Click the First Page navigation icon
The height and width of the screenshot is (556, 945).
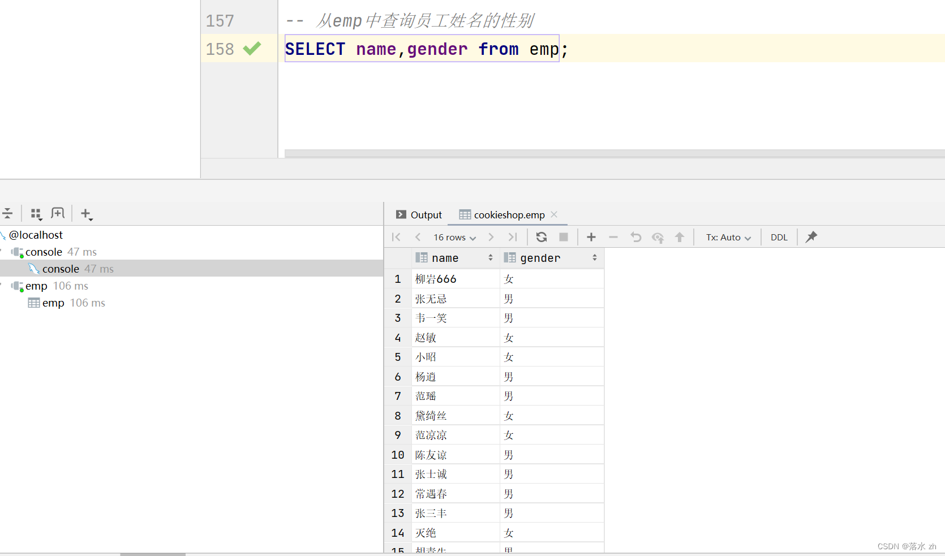(x=396, y=237)
